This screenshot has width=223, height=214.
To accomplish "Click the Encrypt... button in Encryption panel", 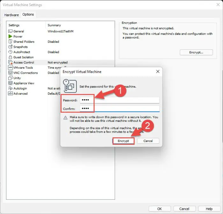I will point(196,52).
